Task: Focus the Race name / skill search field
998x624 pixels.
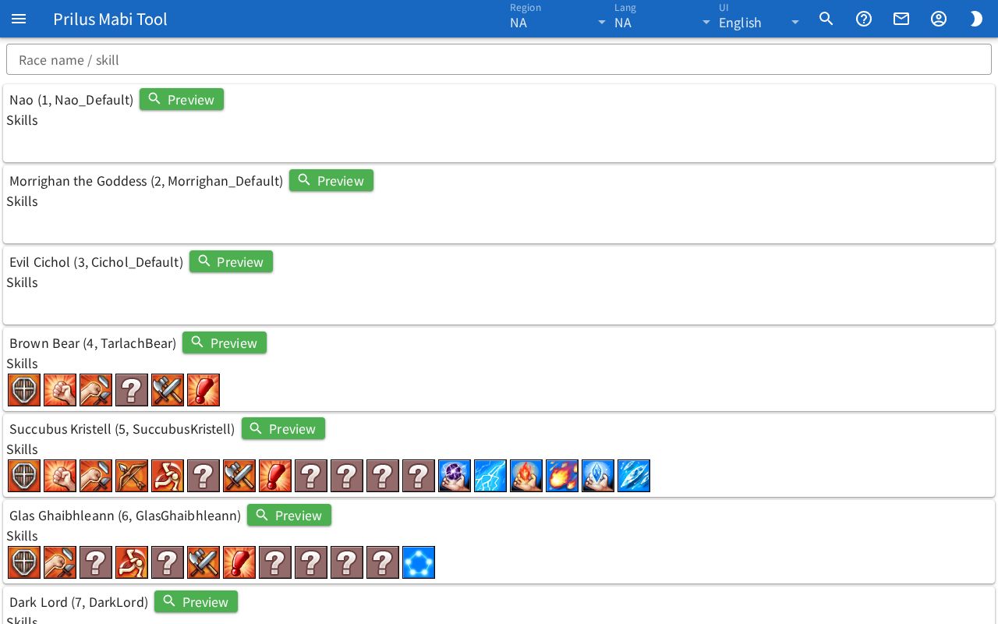Action: [499, 60]
